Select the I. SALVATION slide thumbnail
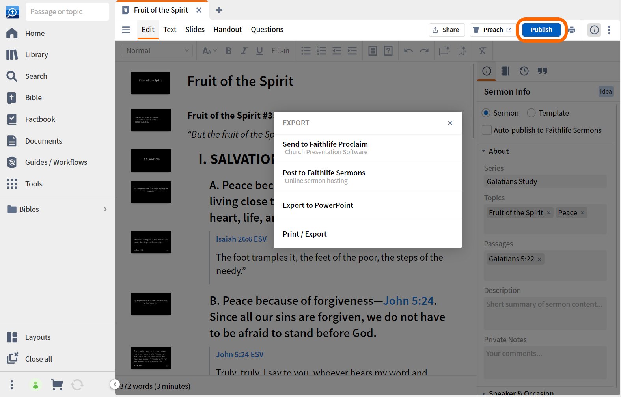 (151, 160)
